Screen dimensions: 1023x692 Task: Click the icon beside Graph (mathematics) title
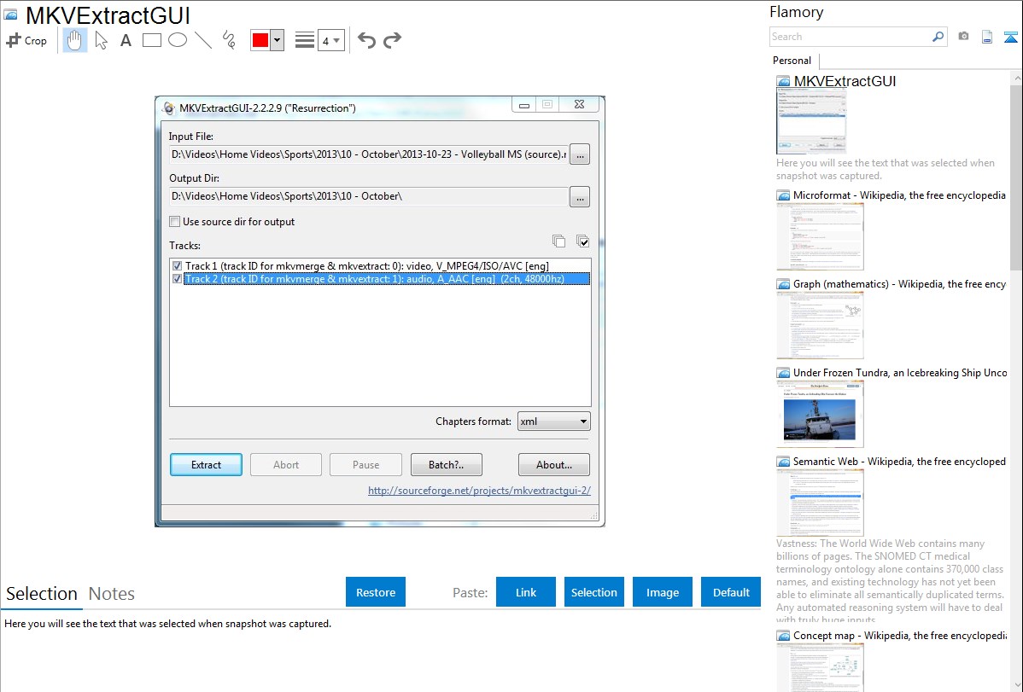coord(783,284)
